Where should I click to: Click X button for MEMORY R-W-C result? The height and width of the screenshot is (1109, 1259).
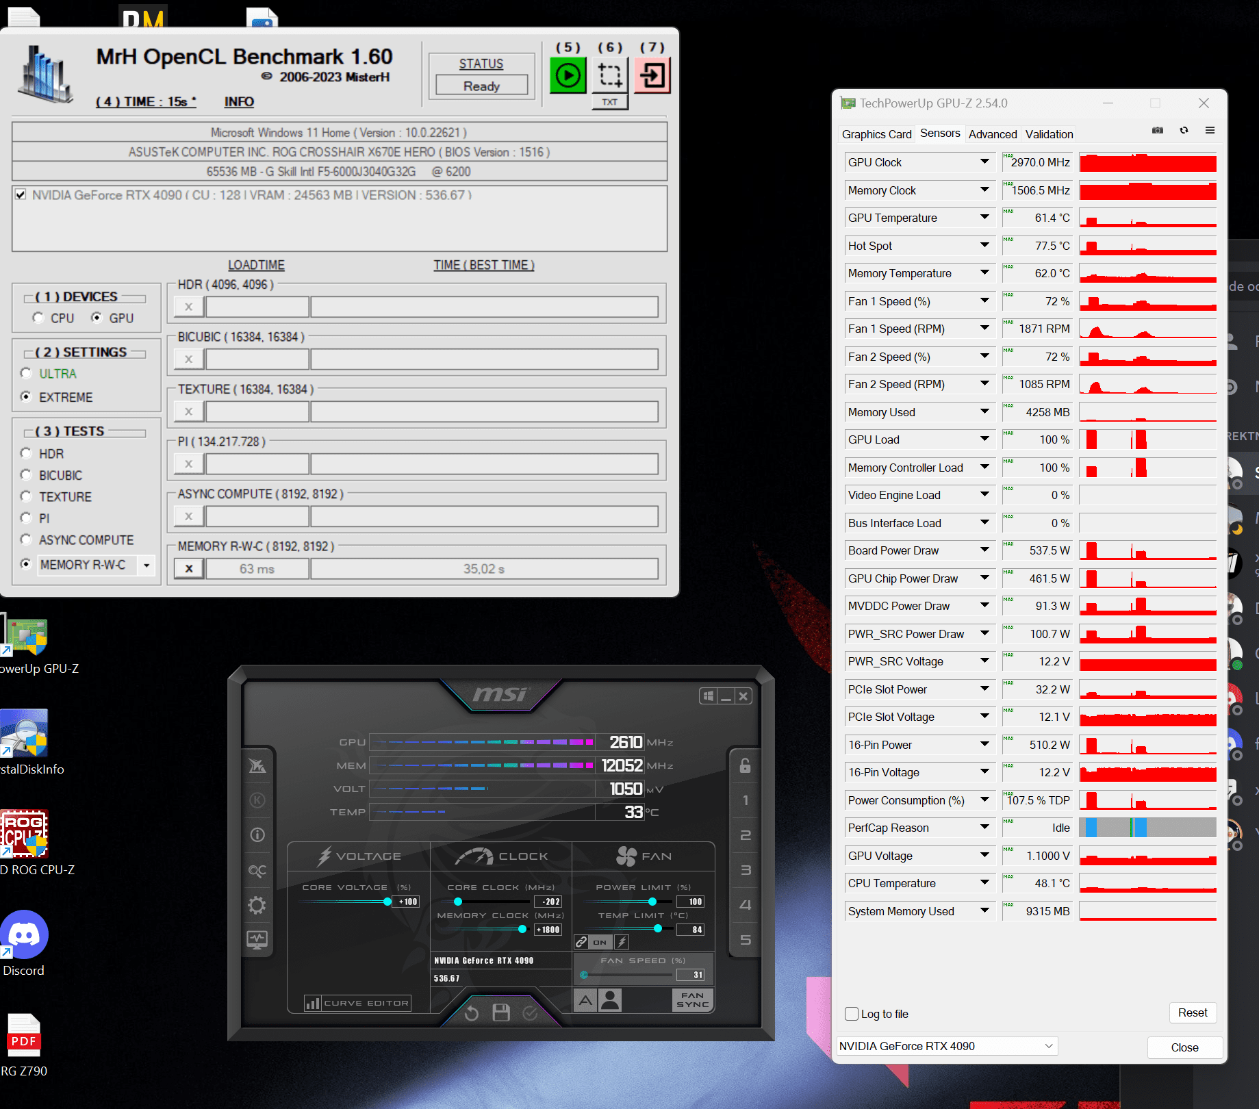coord(189,569)
